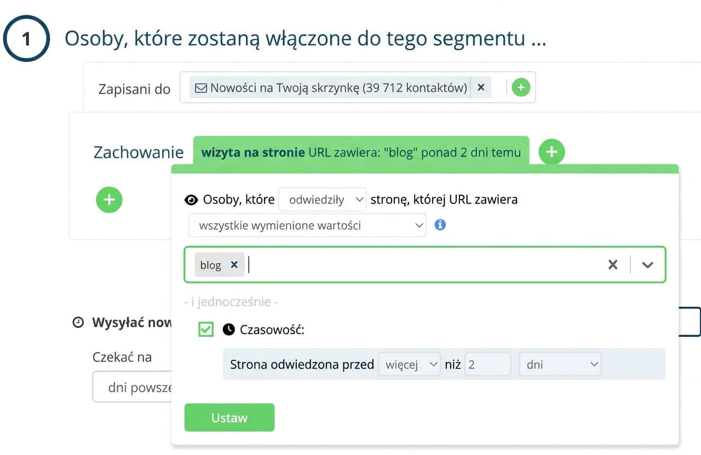Open the blue info icon tooltip
This screenshot has height=455, width=701.
[440, 225]
